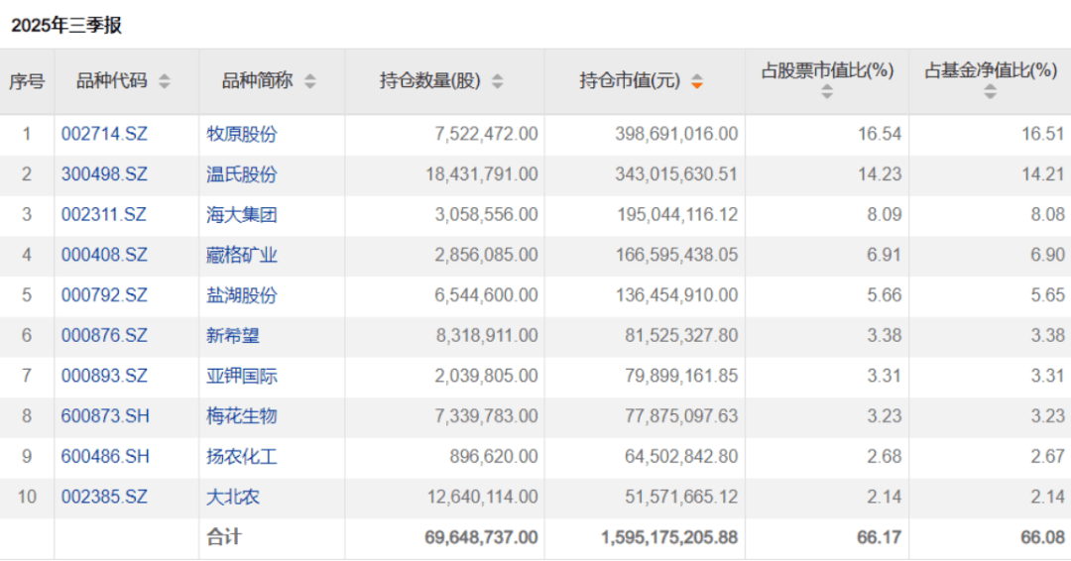Select net value ratio 8.08
The width and height of the screenshot is (1071, 561).
point(1048,214)
